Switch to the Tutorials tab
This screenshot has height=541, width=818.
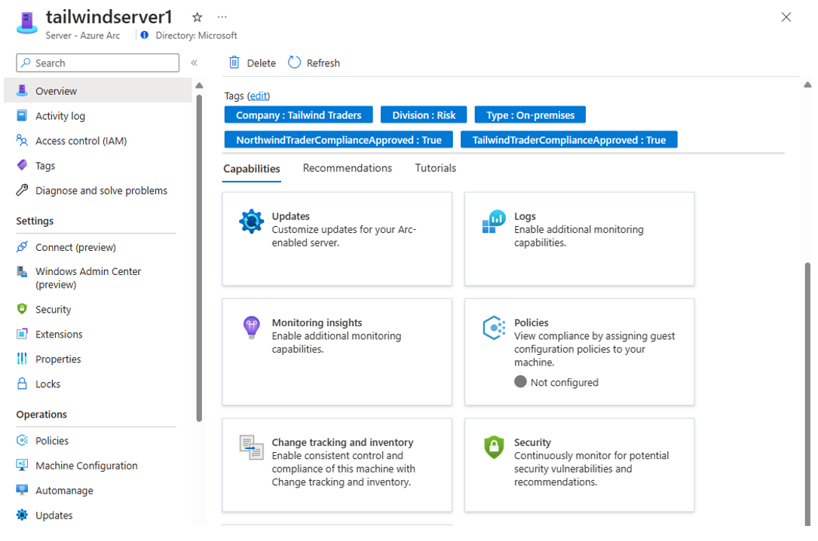(x=436, y=168)
